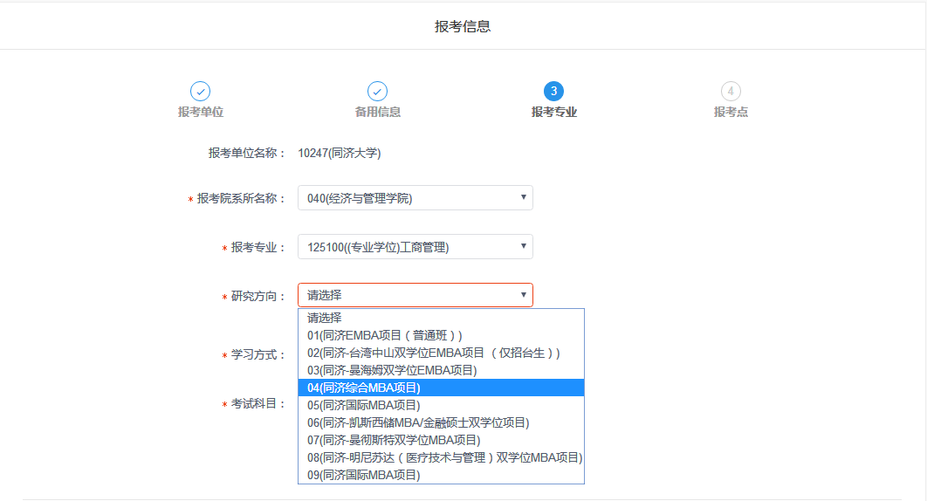Image resolution: width=927 pixels, height=501 pixels.
Task: Open the 报考专业 dropdown showing 125100
Action: pyautogui.click(x=415, y=247)
